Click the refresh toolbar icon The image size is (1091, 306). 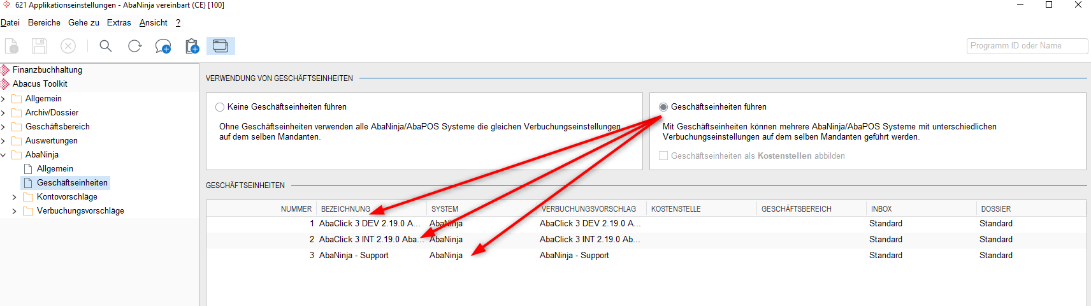pos(134,46)
